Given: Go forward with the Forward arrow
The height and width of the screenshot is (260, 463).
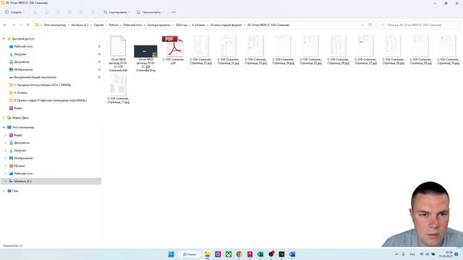Looking at the screenshot, I should tap(14, 25).
